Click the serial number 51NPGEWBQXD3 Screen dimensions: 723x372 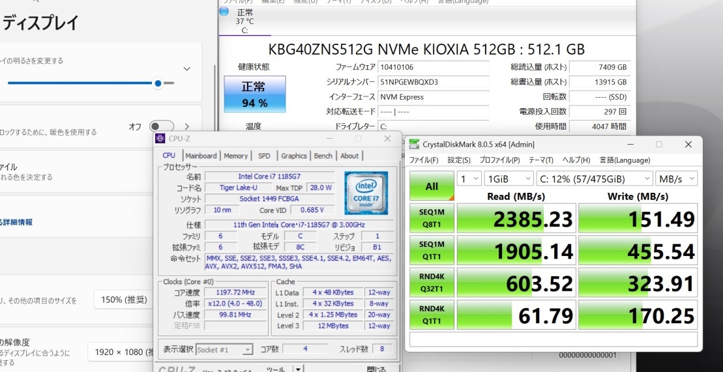tap(433, 82)
